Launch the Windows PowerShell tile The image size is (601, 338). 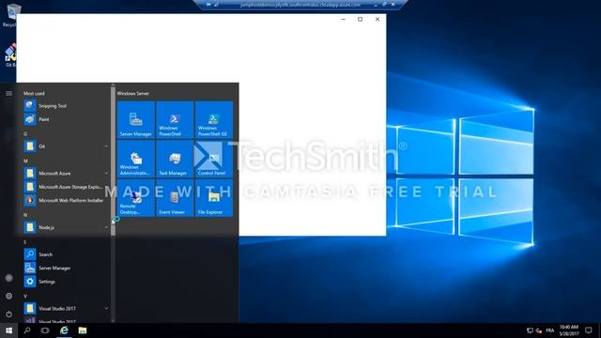(x=175, y=119)
